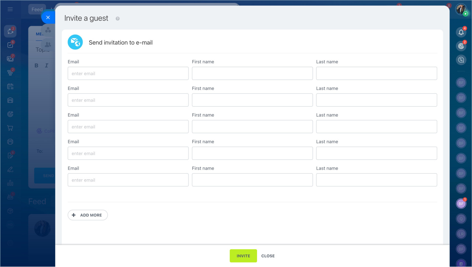
Task: Click the SEND button in background feed
Action: [x=45, y=176]
